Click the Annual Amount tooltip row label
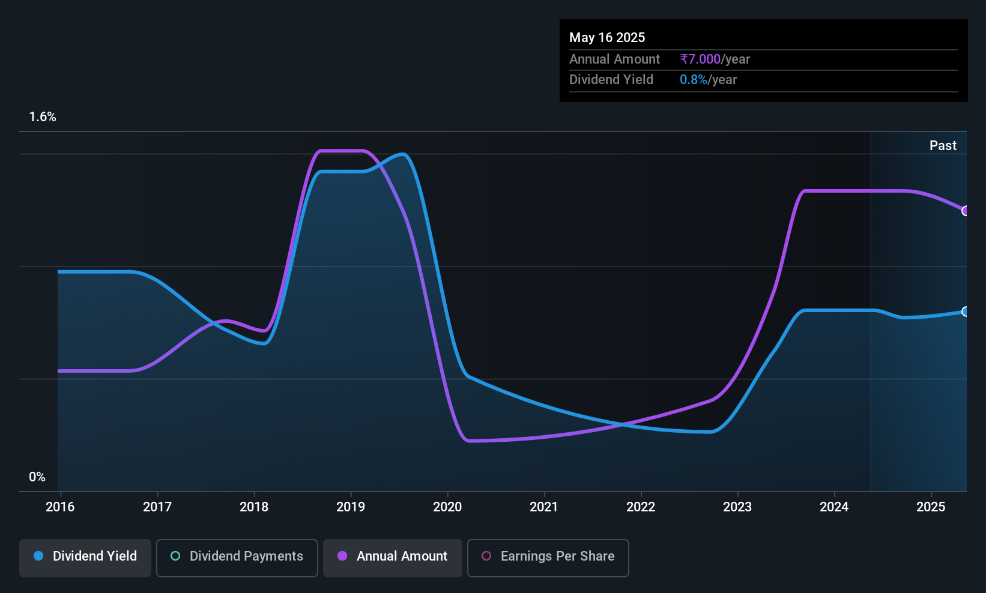 (x=614, y=59)
